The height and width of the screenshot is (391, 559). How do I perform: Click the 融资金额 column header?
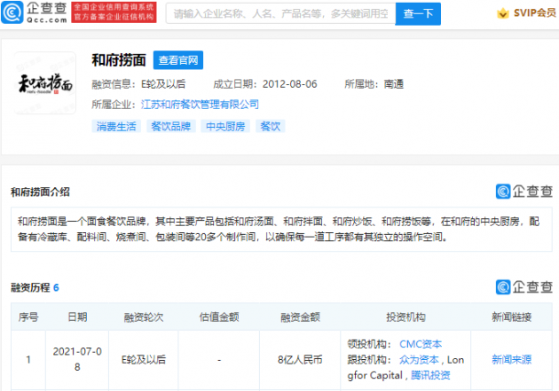tap(300, 317)
